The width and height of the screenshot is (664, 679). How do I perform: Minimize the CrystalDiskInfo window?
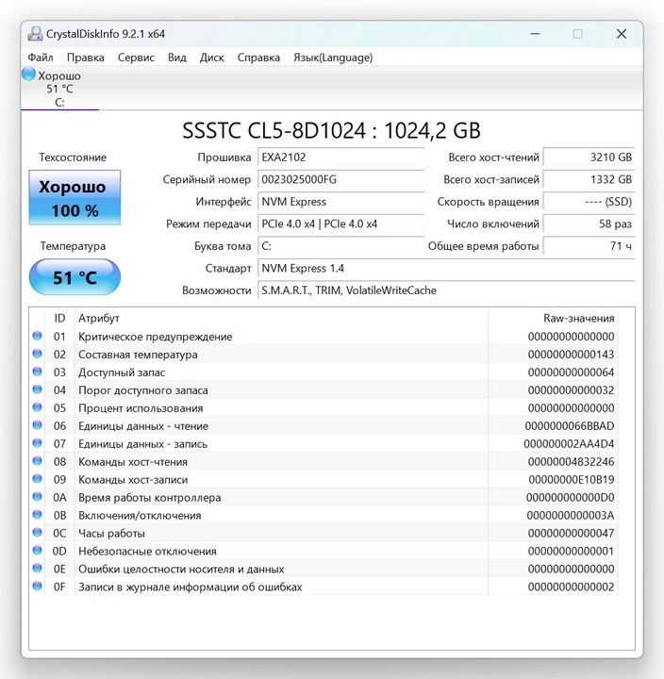pyautogui.click(x=536, y=34)
